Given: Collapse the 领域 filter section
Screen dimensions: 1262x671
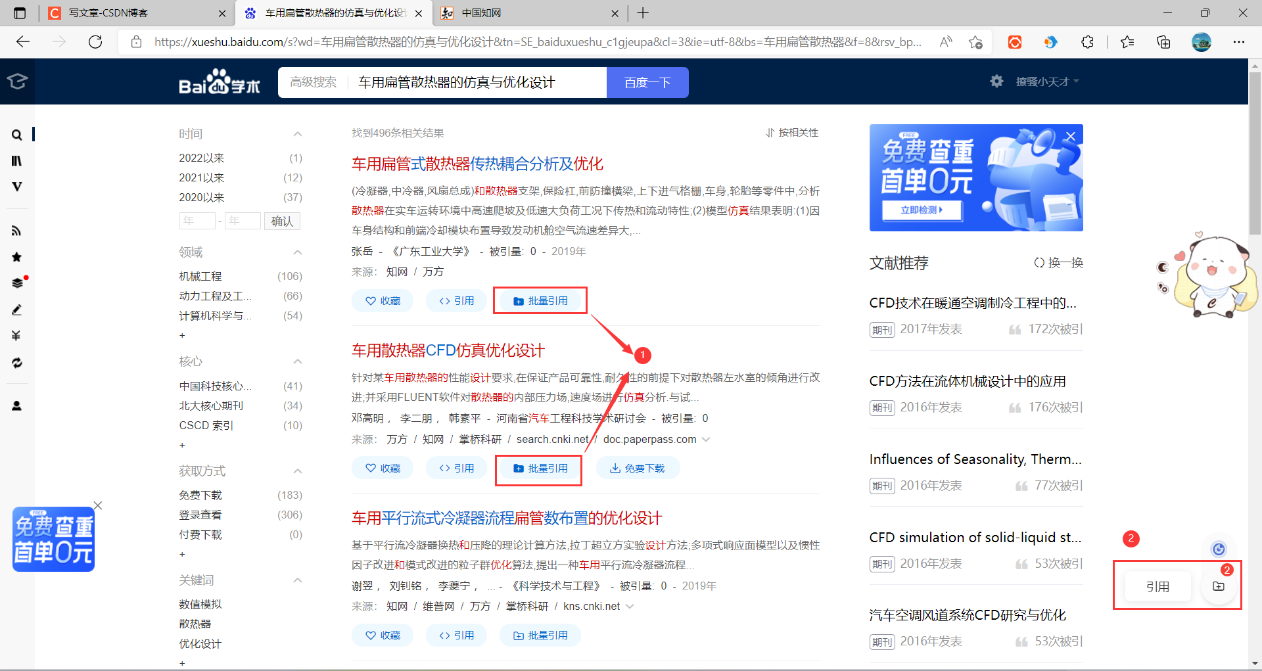Looking at the screenshot, I should [298, 252].
